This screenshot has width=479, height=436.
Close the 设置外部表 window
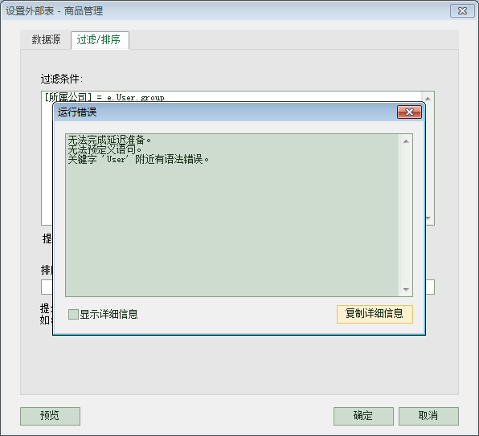click(x=462, y=11)
